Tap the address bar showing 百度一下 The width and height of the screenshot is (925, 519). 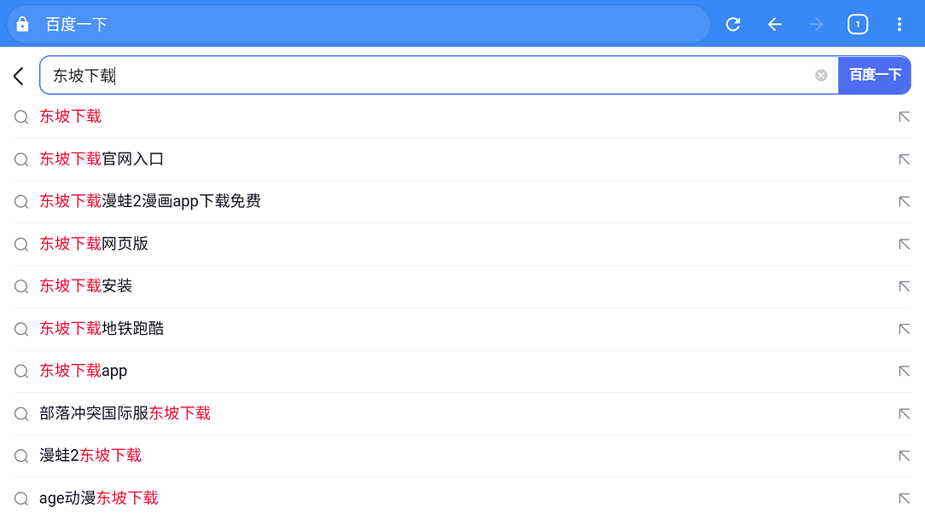[358, 24]
